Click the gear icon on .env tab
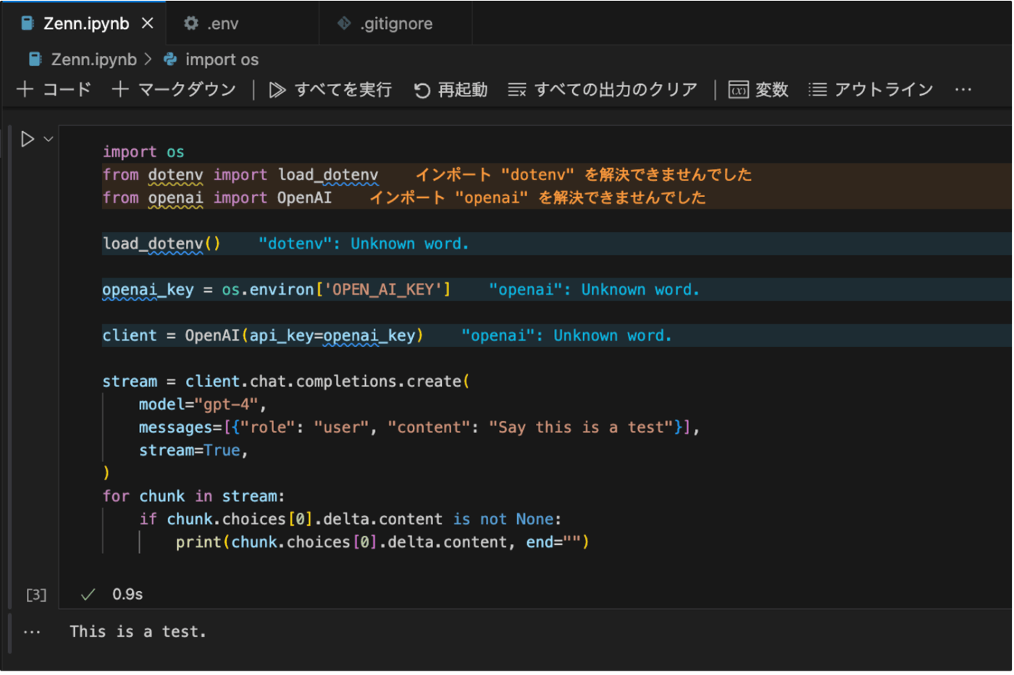The image size is (1014, 675). point(191,23)
